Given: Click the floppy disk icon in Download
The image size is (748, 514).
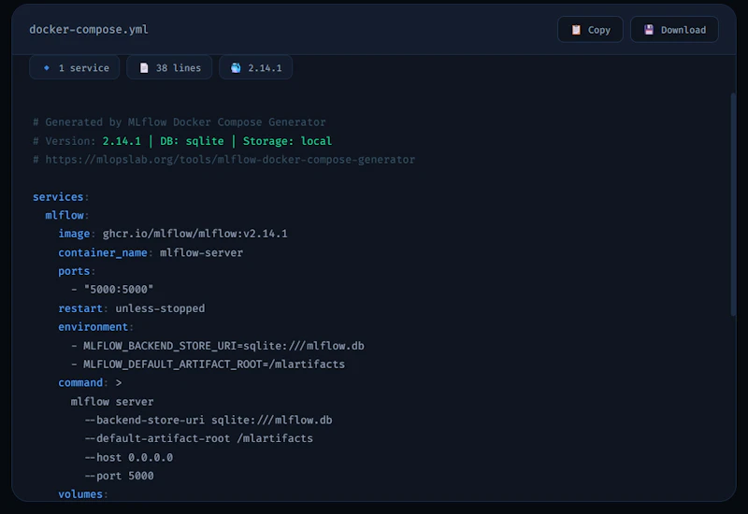Looking at the screenshot, I should click(x=649, y=30).
